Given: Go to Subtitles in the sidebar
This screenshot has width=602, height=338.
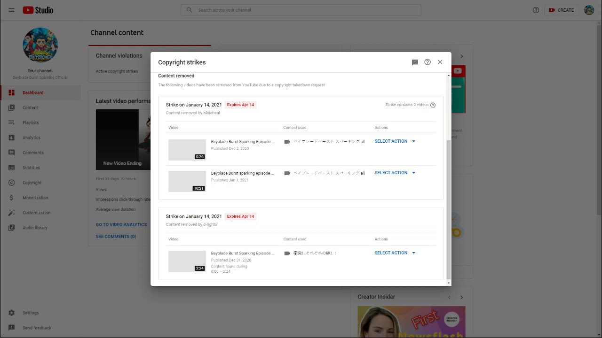Looking at the screenshot, I should 40,168.
